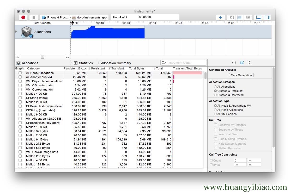290x193 pixels.
Task: Choose the dojo-instruments.app target process
Action: pyautogui.click(x=89, y=17)
